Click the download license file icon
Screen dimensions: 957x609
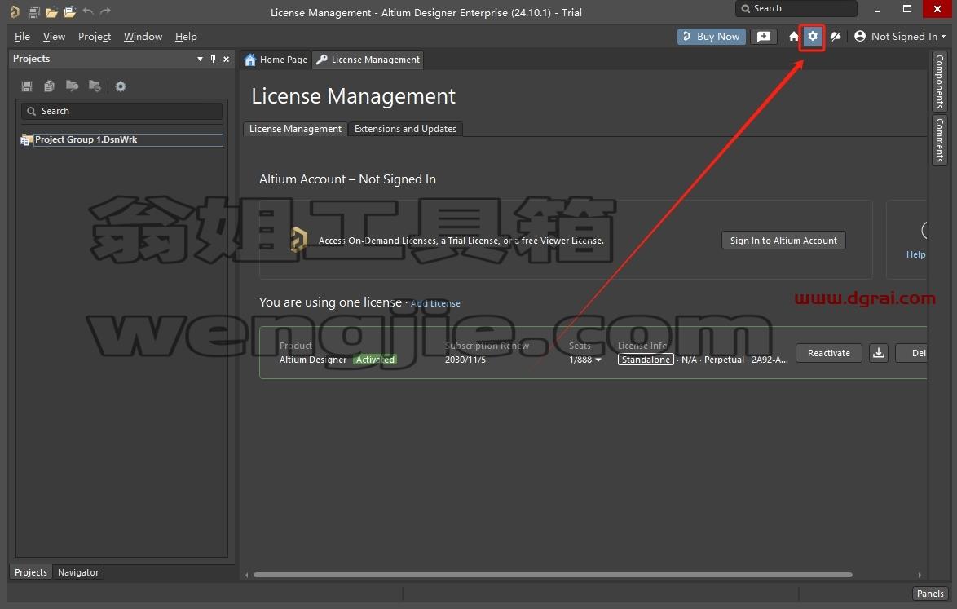(x=878, y=353)
